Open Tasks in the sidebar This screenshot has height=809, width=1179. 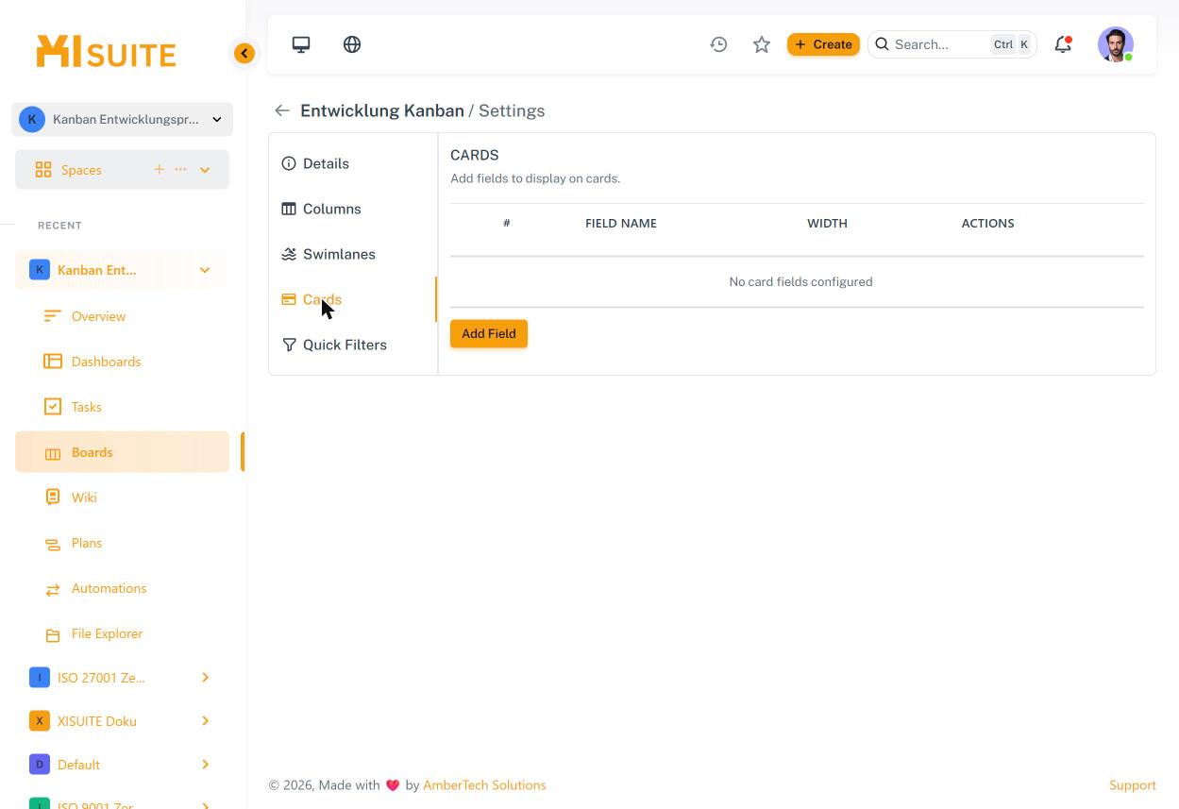(x=122, y=407)
